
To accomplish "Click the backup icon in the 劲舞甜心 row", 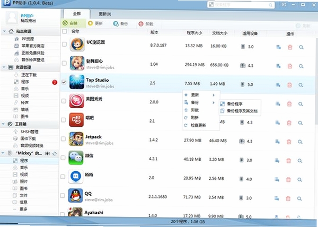I will pyautogui.click(x=278, y=66).
